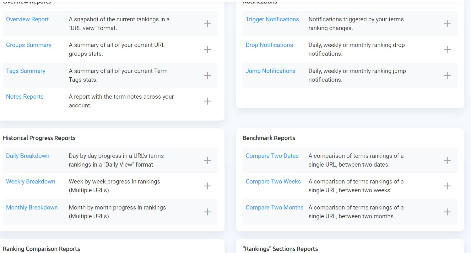Viewport: 471px width, 253px height.
Task: Select the Jump Notifications link
Action: pos(270,71)
